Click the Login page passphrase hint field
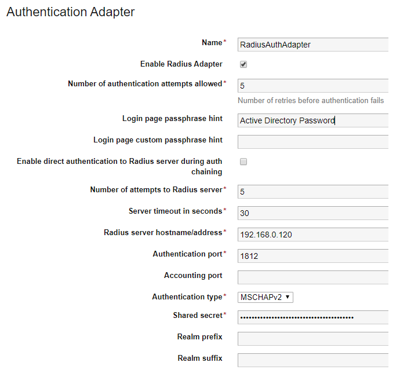The width and height of the screenshot is (400, 377). tap(313, 120)
